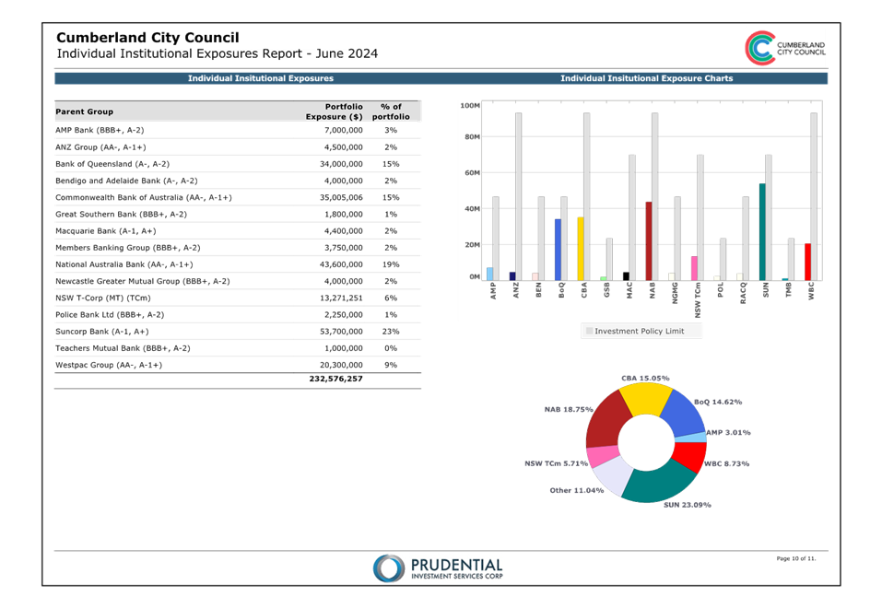The image size is (882, 608).
Task: Click the 'CBA 15.05%' donut chart label
Action: tap(645, 378)
